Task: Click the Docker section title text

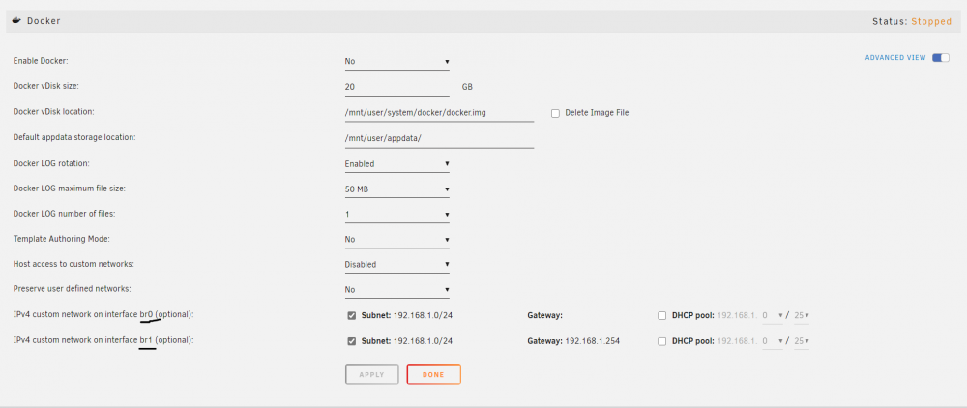Action: coord(44,21)
